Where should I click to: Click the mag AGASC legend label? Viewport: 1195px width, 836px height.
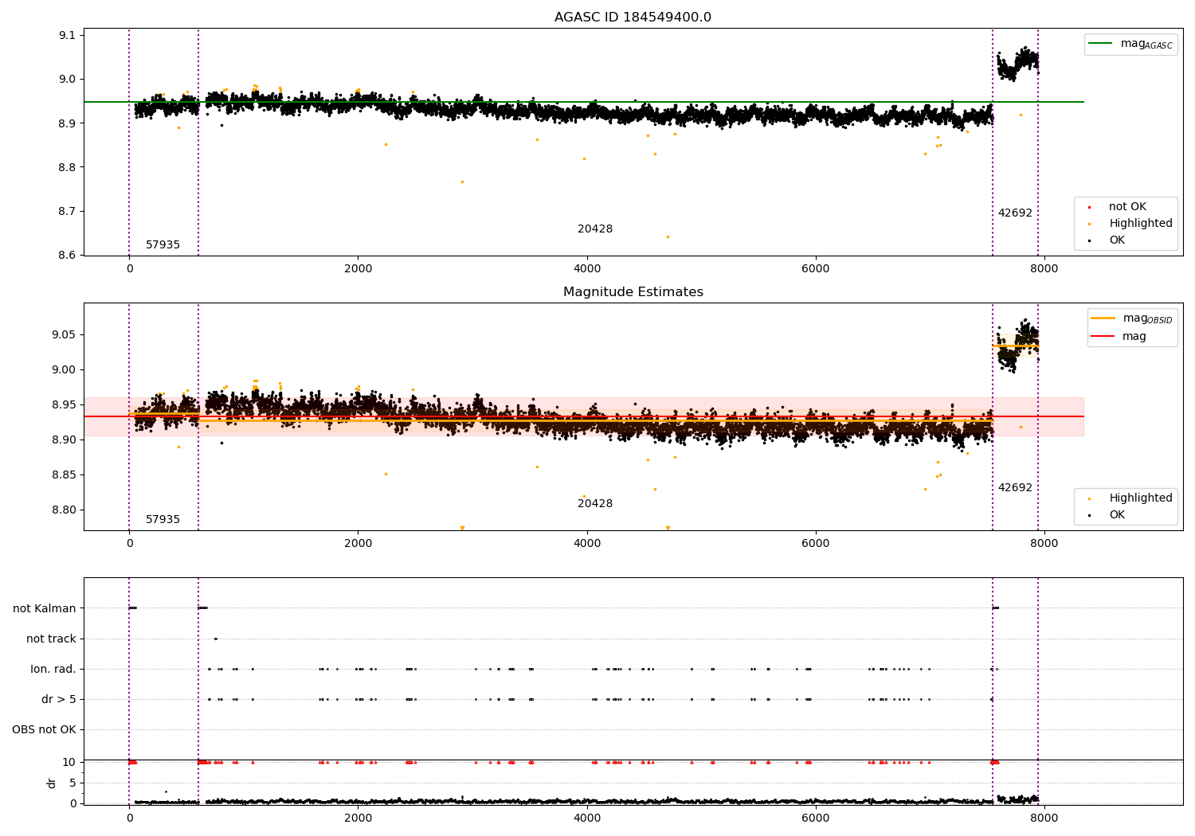(1146, 45)
